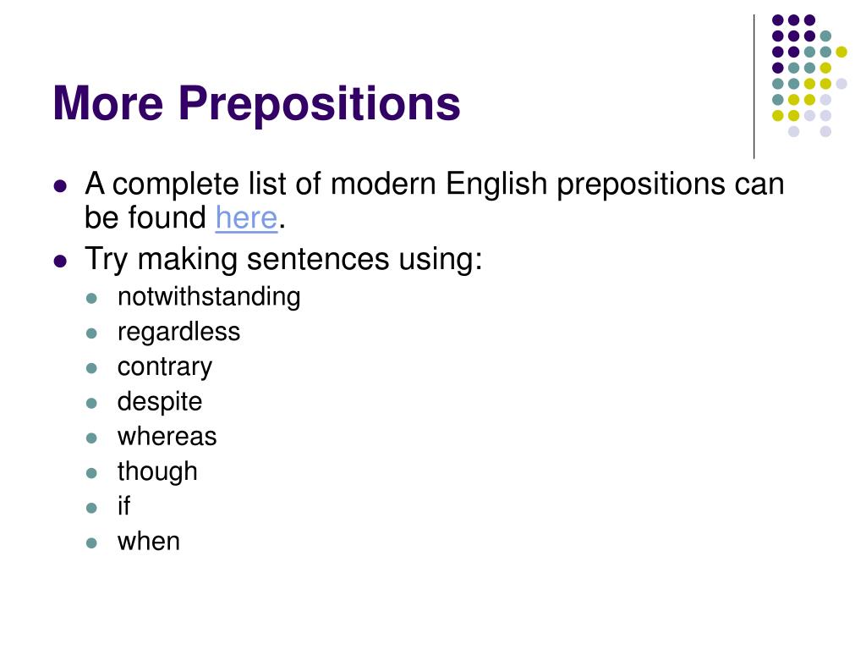The width and height of the screenshot is (866, 650).
Task: Click the 'More Prepositions' slide title
Action: click(x=257, y=102)
